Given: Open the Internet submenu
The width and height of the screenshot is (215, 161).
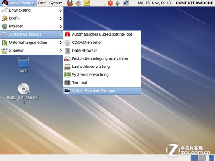Looking at the screenshot, I should point(31,26).
